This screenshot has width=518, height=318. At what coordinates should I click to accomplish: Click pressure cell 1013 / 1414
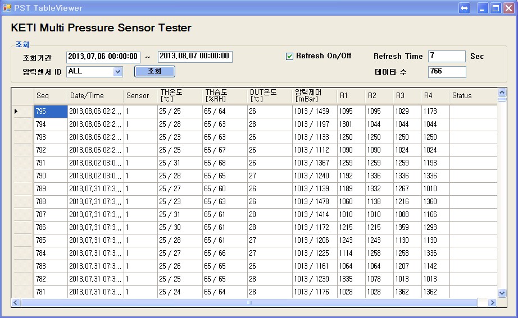point(315,214)
